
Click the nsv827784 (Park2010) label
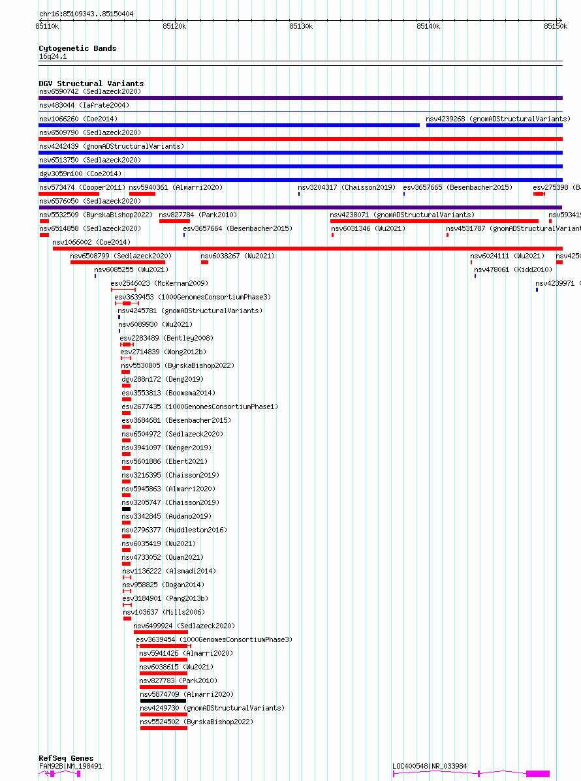coord(198,215)
